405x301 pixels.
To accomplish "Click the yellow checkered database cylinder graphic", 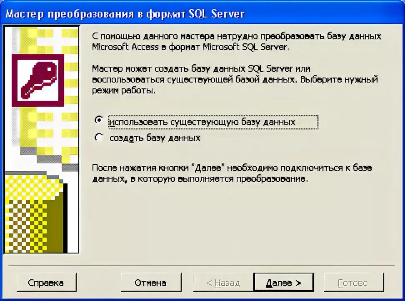I will [34, 212].
